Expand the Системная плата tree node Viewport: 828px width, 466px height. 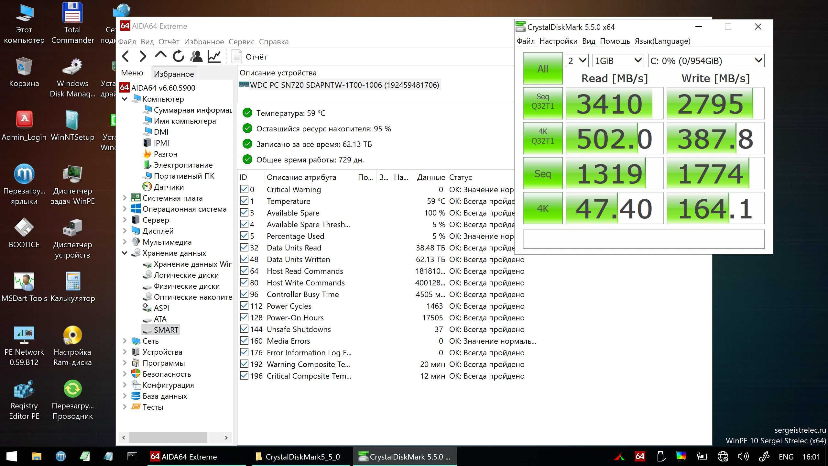(x=125, y=198)
